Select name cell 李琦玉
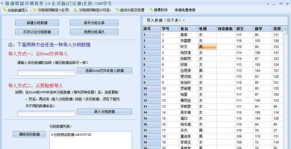291x149 pixels. [x=189, y=142]
